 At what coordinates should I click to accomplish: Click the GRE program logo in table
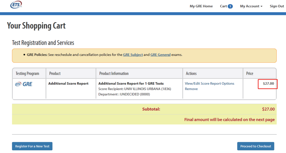pos(24,84)
